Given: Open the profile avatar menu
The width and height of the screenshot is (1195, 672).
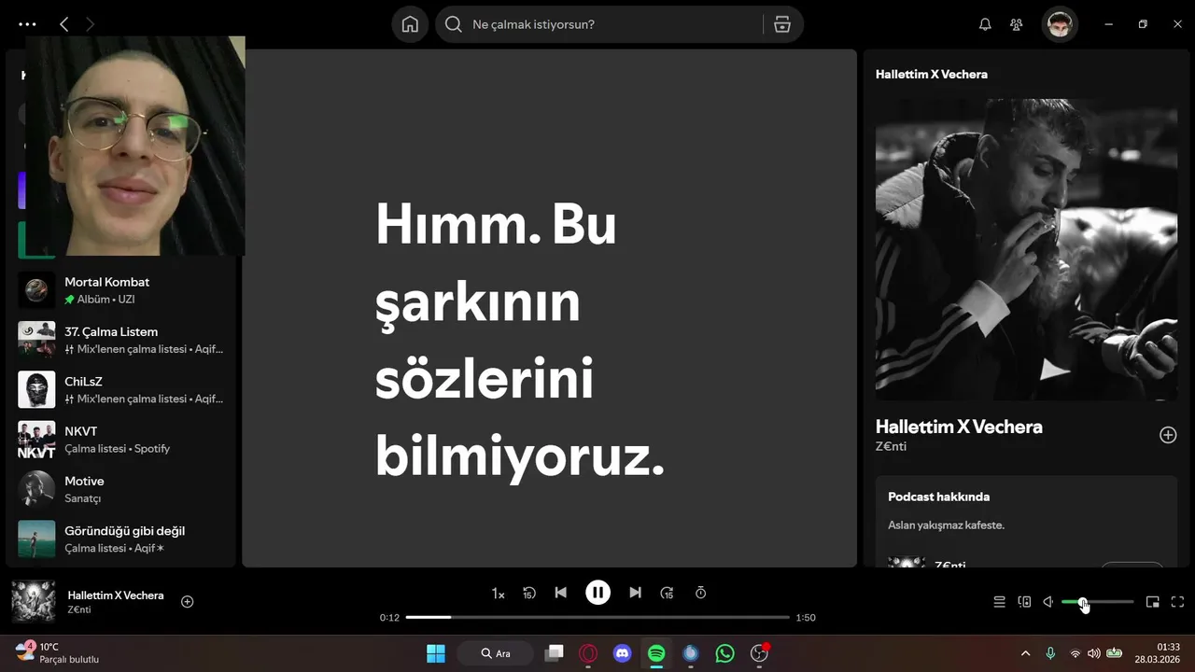Looking at the screenshot, I should tap(1060, 24).
